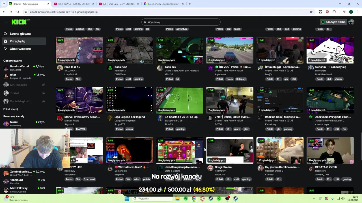Click the Sigmusik streamer avatar
This screenshot has width=362, height=203.
pos(60,118)
